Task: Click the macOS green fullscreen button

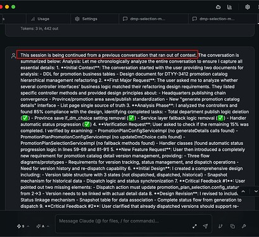Action: pyautogui.click(x=13, y=7)
